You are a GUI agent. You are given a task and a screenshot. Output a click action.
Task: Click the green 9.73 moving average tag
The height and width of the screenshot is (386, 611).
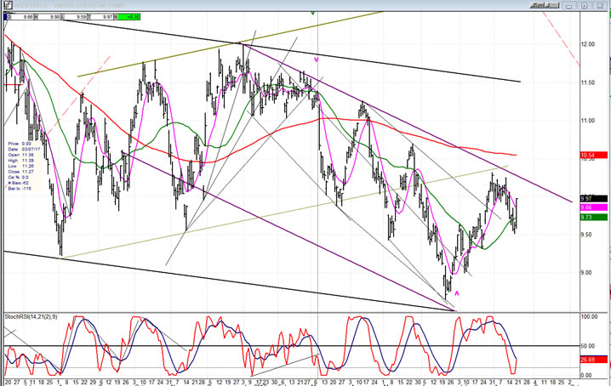(x=593, y=217)
